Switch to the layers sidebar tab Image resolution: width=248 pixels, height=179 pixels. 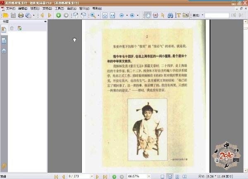[x=4, y=51]
